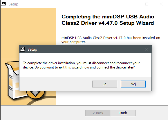Click the open software box illustration
The height and width of the screenshot is (120, 168).
click(13, 79)
